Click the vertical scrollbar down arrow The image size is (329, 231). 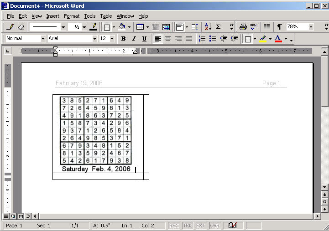324,187
